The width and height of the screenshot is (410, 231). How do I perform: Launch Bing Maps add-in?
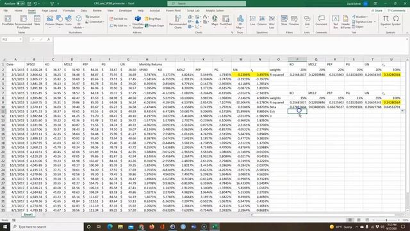pos(153,19)
